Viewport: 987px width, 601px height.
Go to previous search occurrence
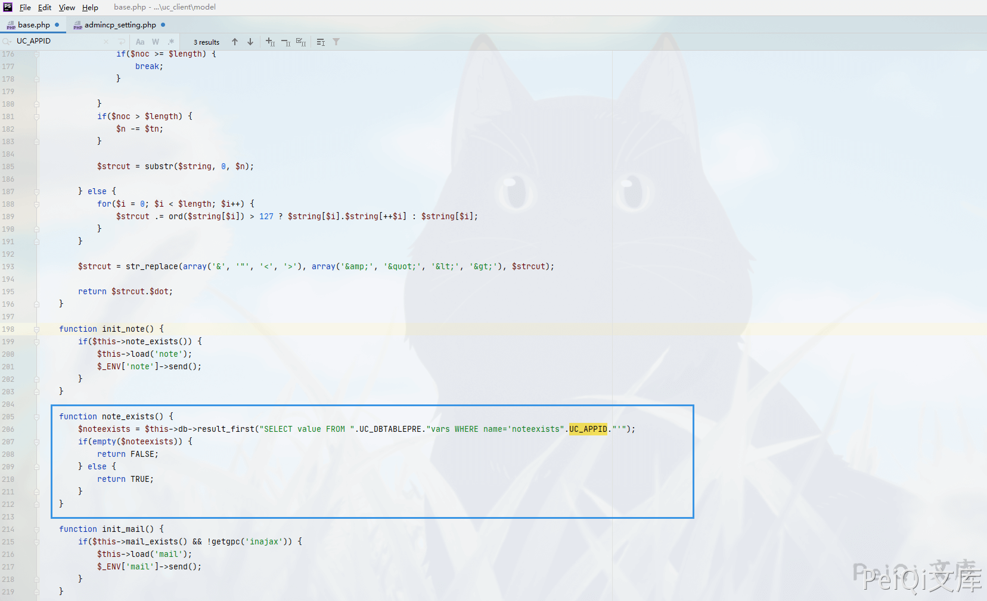[235, 42]
